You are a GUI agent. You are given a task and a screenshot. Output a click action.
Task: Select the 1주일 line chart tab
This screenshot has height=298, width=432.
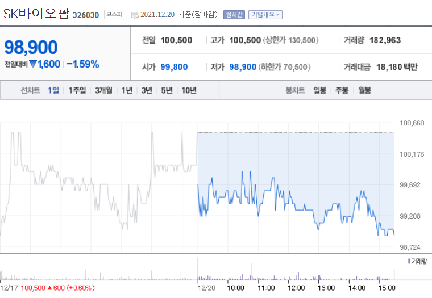coord(77,90)
